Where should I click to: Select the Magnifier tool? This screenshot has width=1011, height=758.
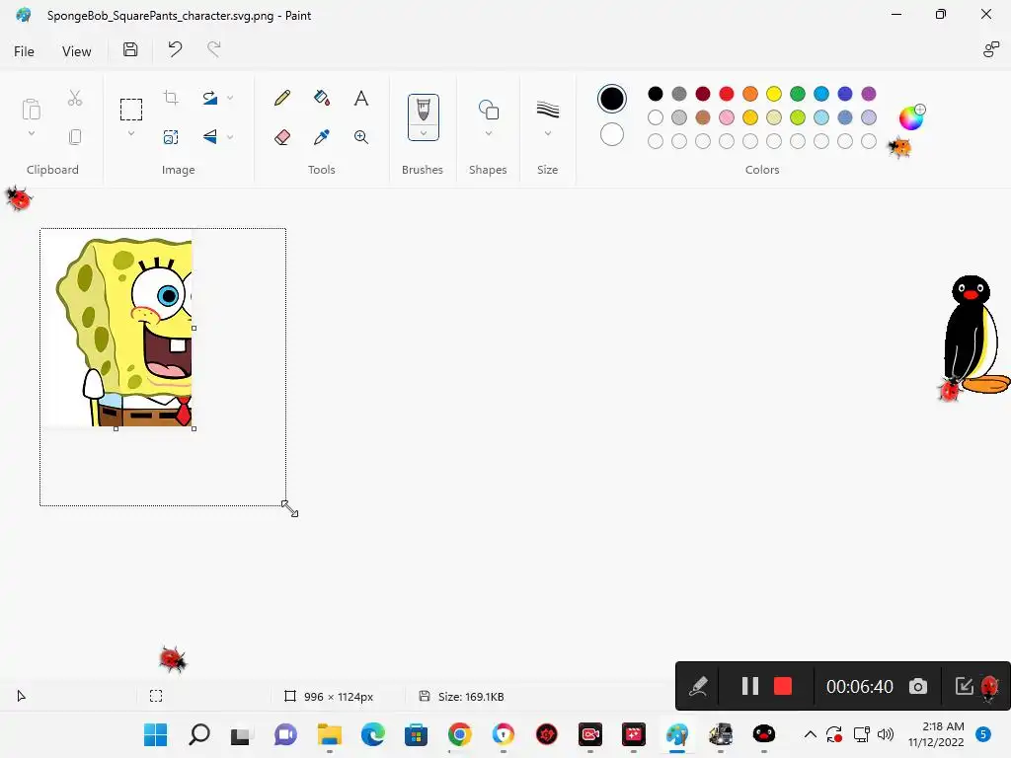[361, 136]
